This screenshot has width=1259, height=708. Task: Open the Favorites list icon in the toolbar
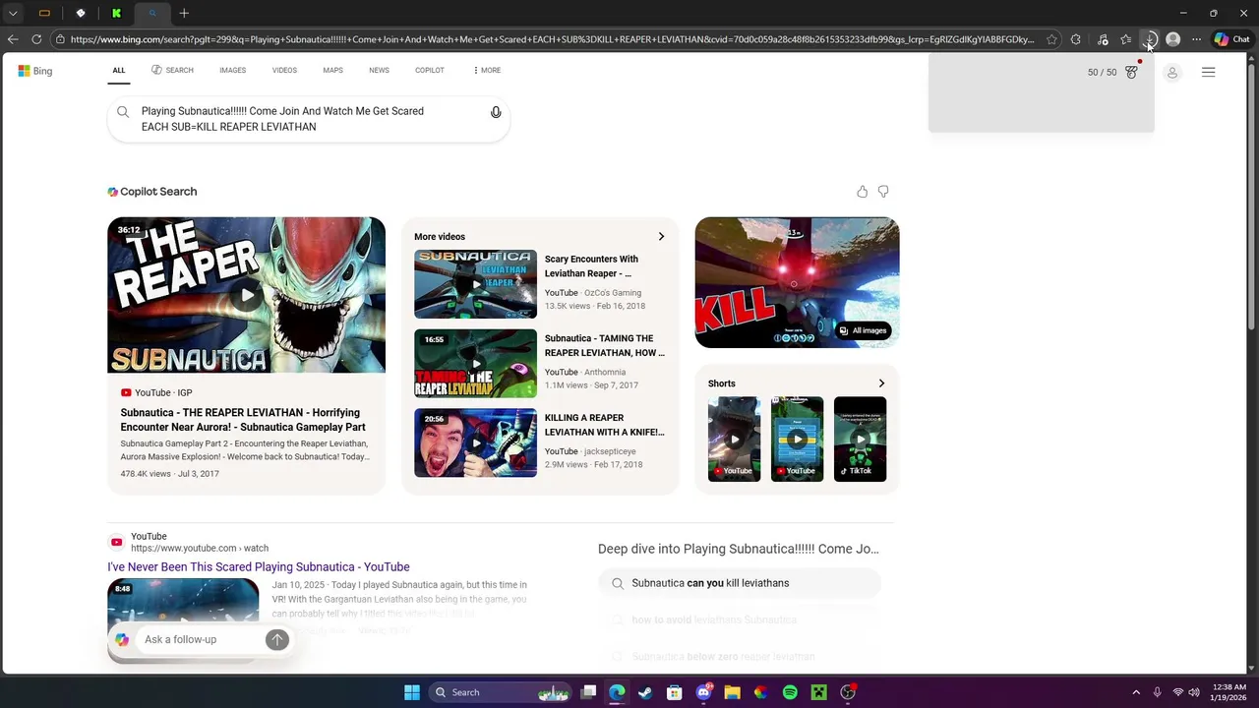[1126, 39]
